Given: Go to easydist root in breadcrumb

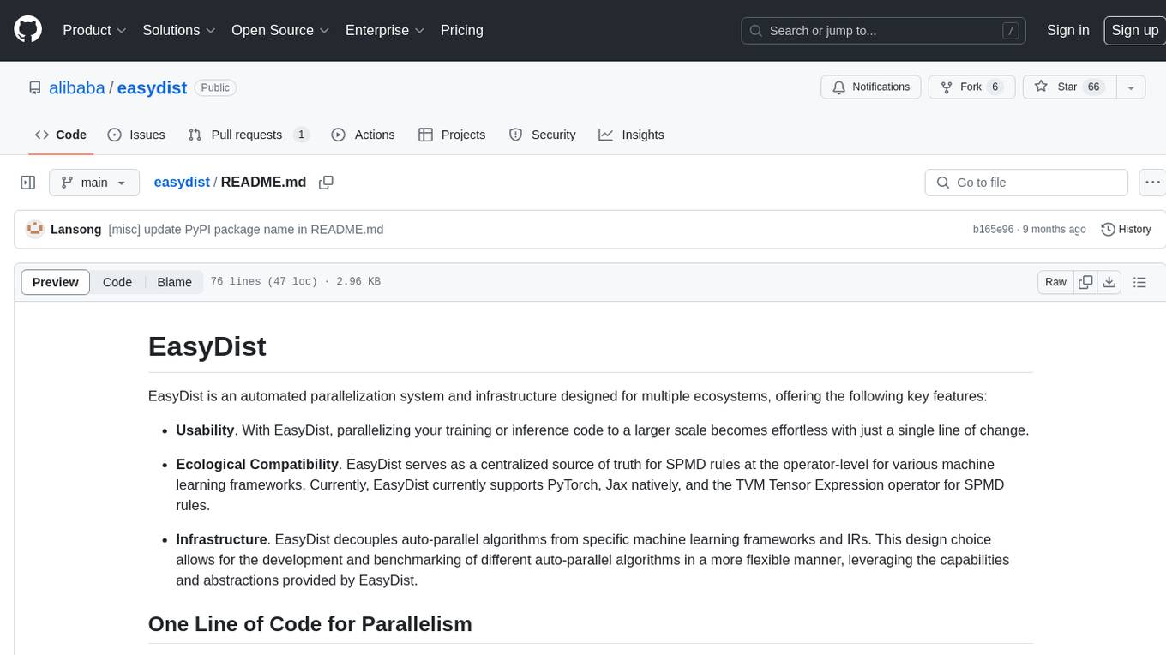Looking at the screenshot, I should tap(182, 182).
